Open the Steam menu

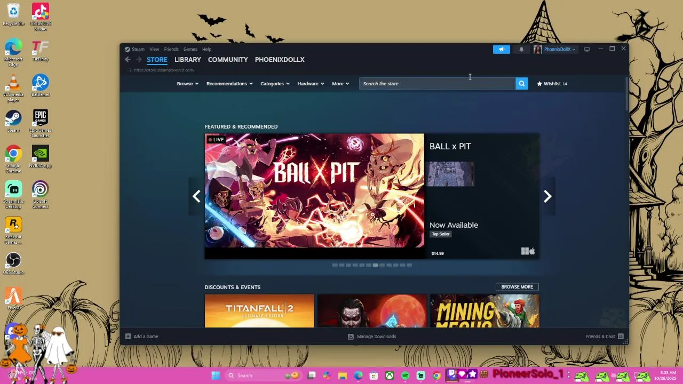(x=138, y=49)
